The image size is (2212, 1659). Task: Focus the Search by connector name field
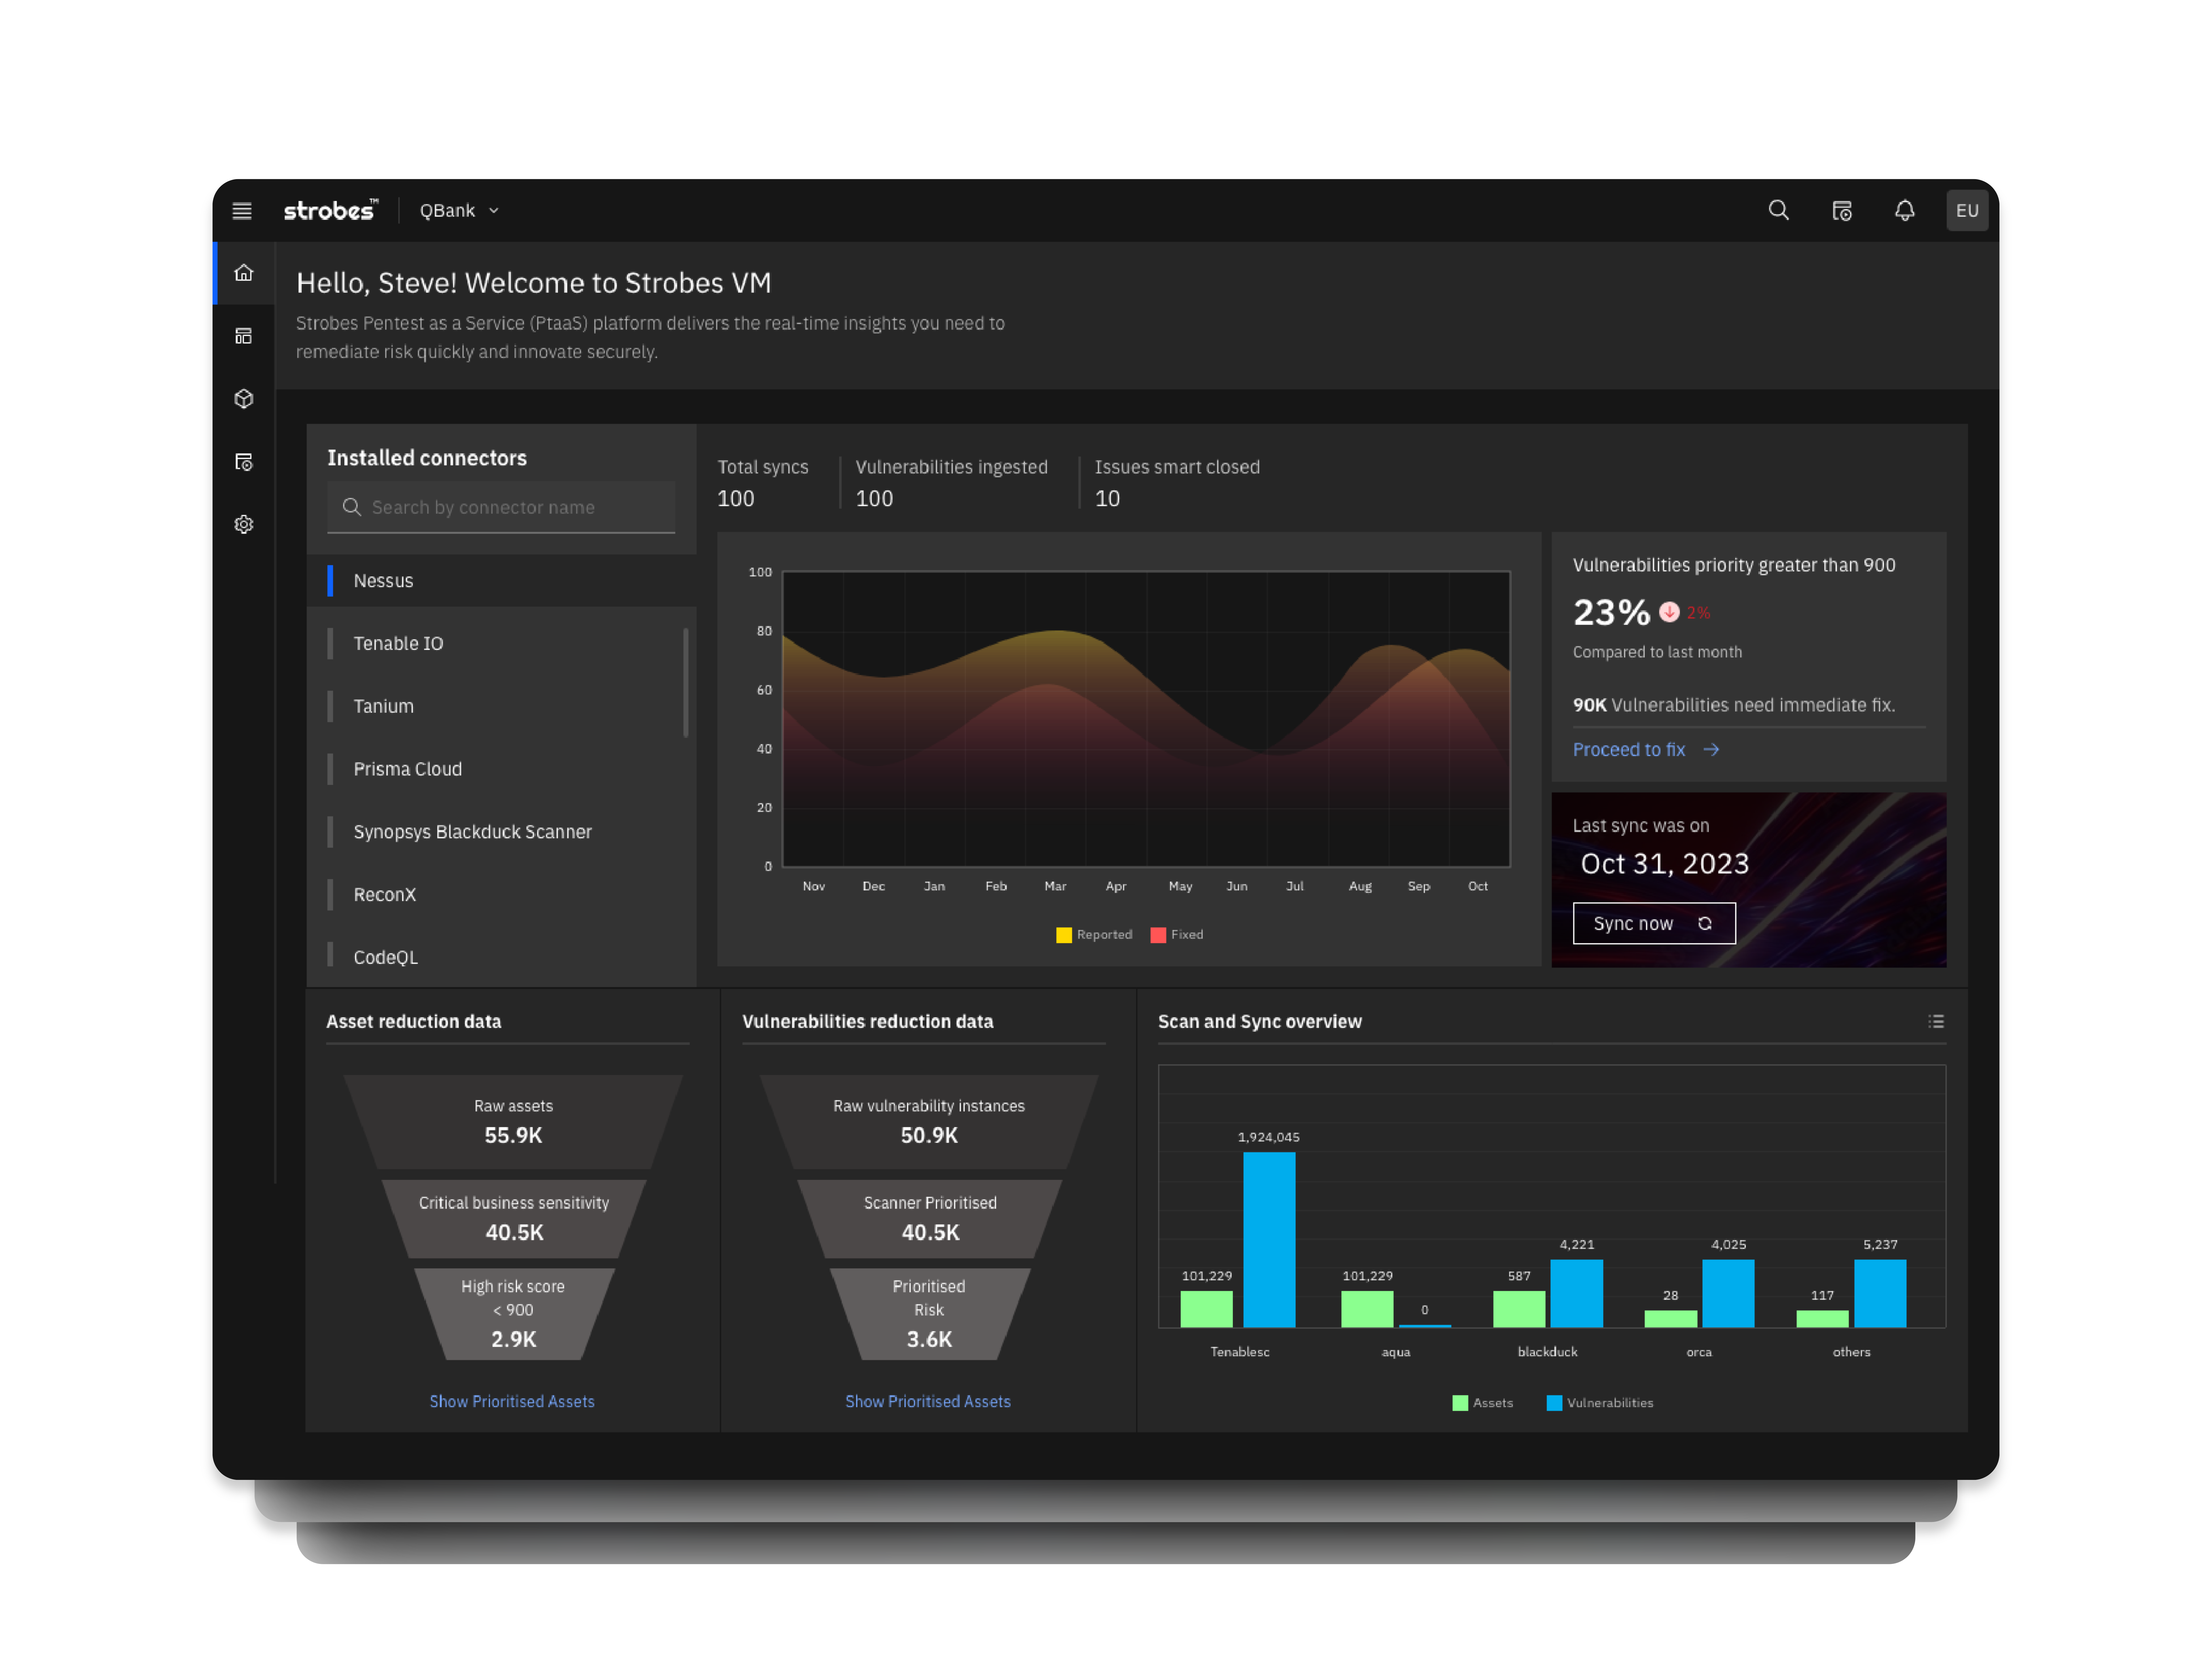[501, 507]
